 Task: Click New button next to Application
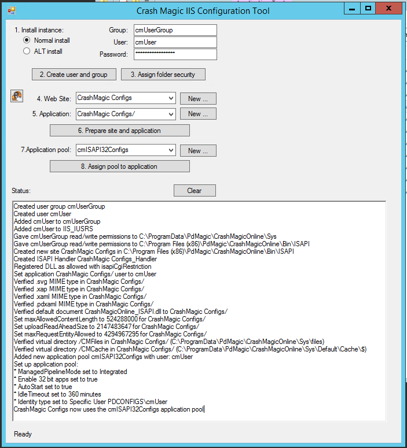[198, 114]
